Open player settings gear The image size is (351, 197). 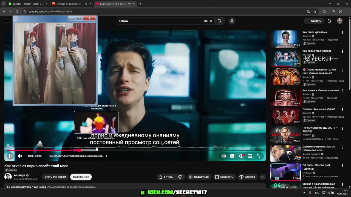click(241, 156)
